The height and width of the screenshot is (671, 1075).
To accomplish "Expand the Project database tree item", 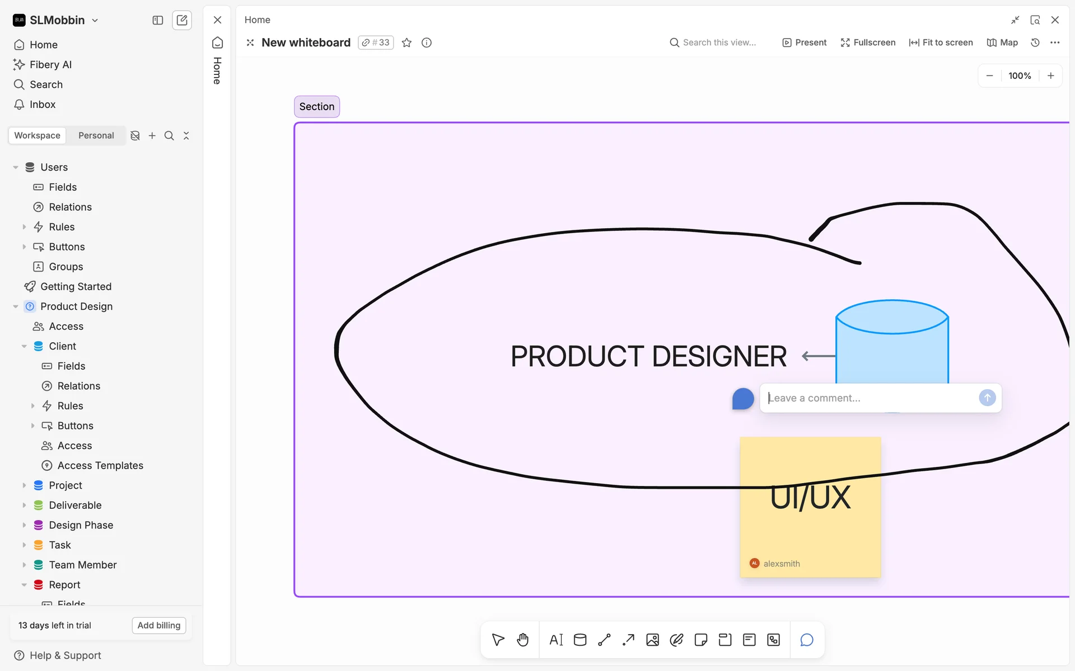I will pos(24,485).
